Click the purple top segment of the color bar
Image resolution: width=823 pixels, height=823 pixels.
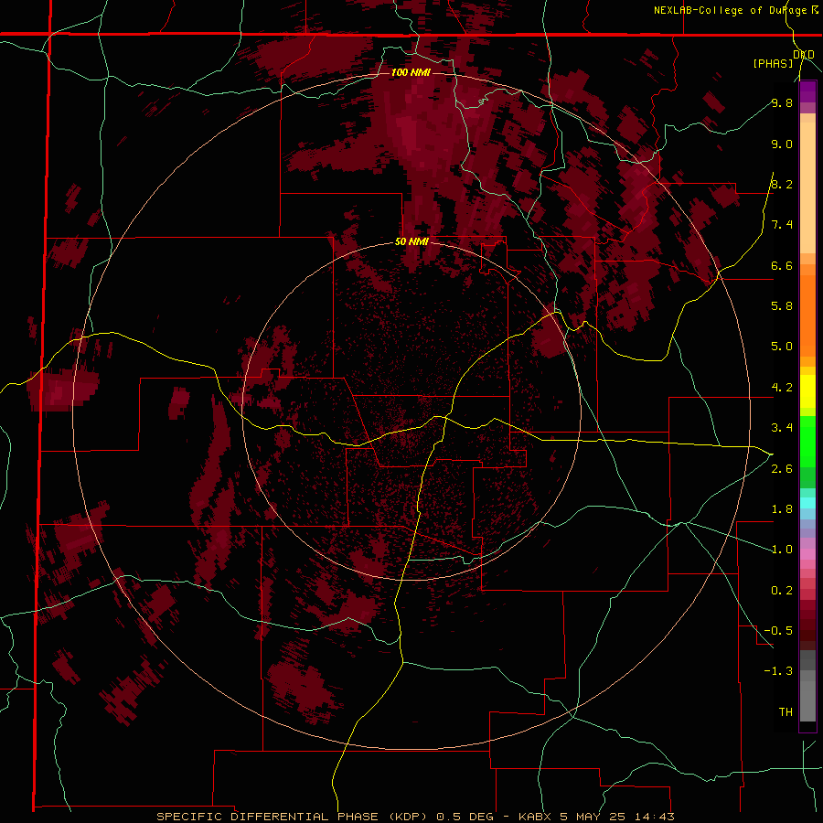coord(807,91)
